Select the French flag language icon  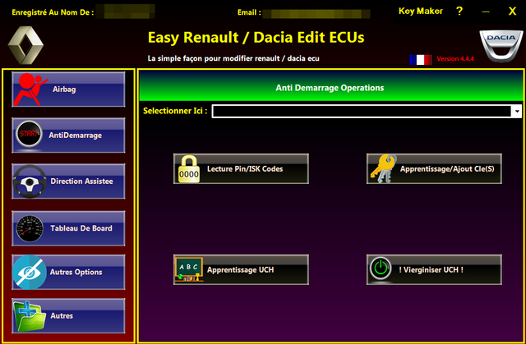pos(420,59)
